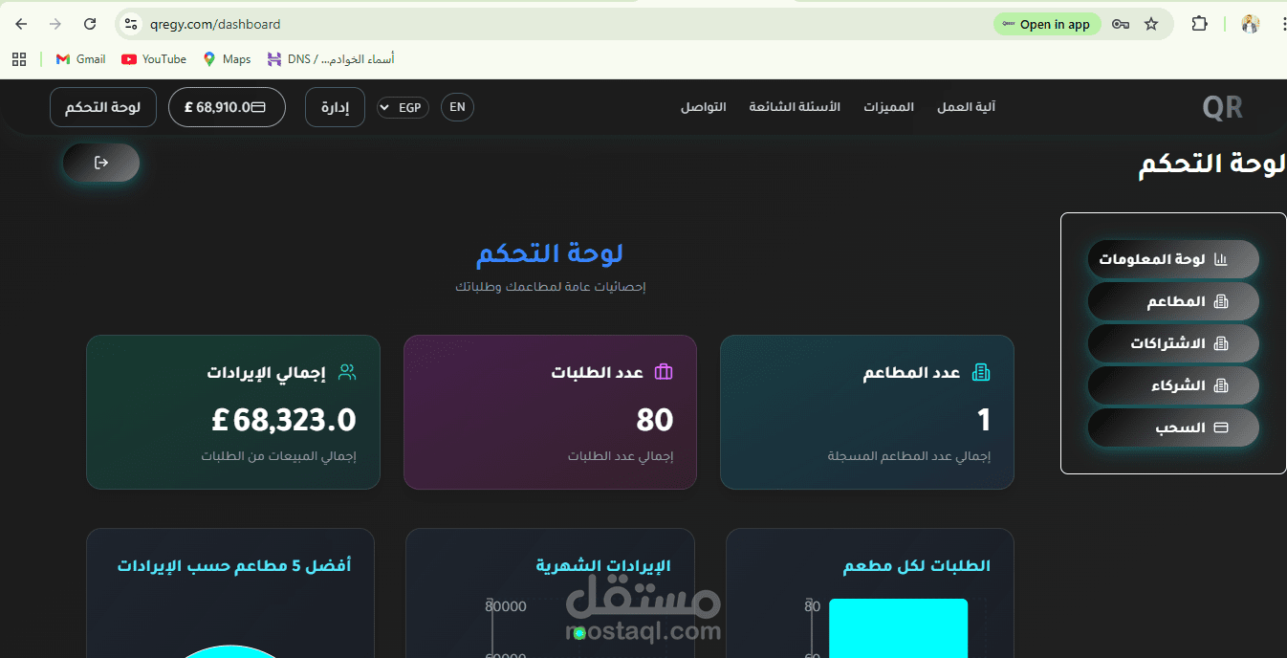
Task: Bookmark this page with the star icon
Action: click(1151, 24)
